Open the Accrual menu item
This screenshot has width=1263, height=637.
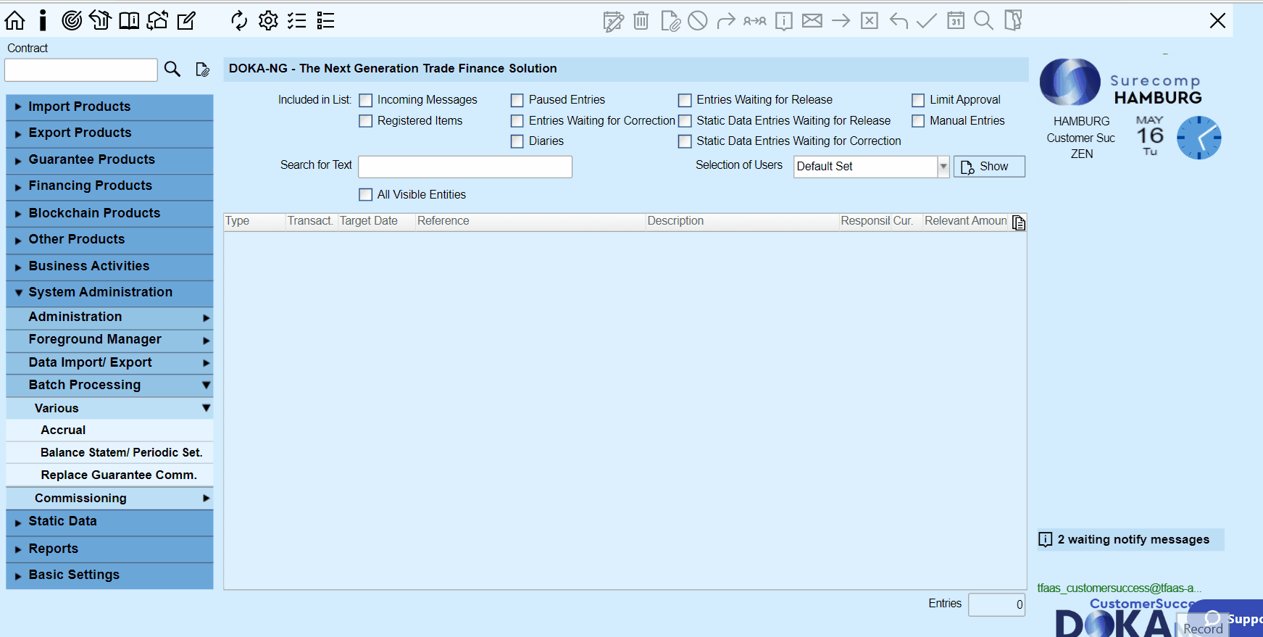[x=109, y=430]
